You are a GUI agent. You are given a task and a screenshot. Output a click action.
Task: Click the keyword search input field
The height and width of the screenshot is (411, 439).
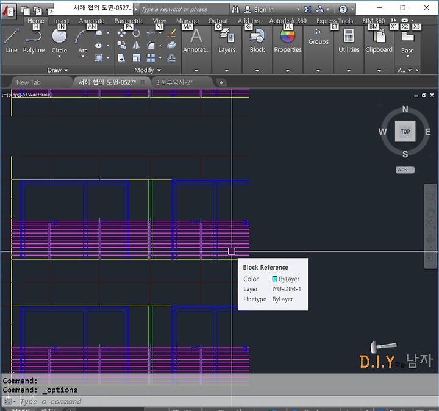click(185, 9)
